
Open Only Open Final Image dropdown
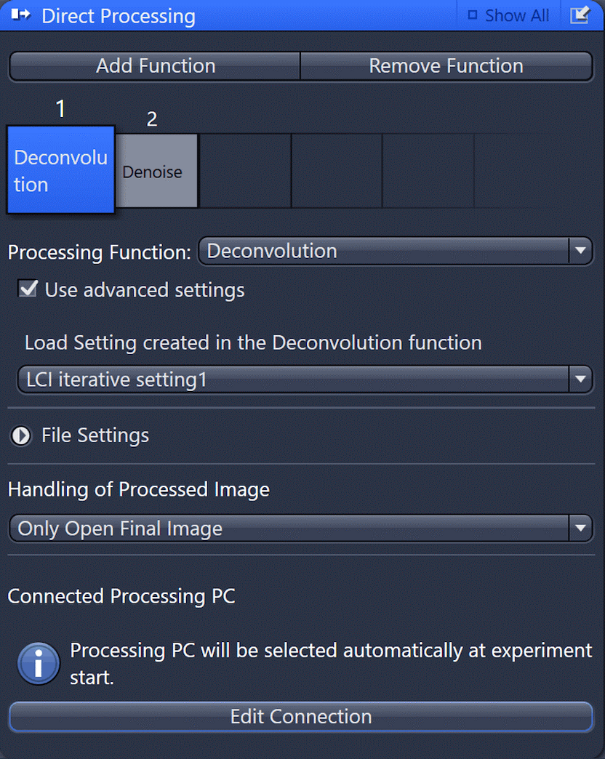[300, 528]
